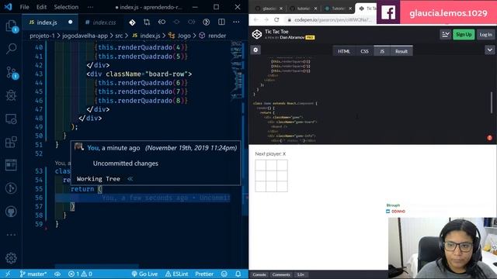This screenshot has width=497, height=279.
Task: Expand the render breadcrumb symbol
Action: (212, 36)
